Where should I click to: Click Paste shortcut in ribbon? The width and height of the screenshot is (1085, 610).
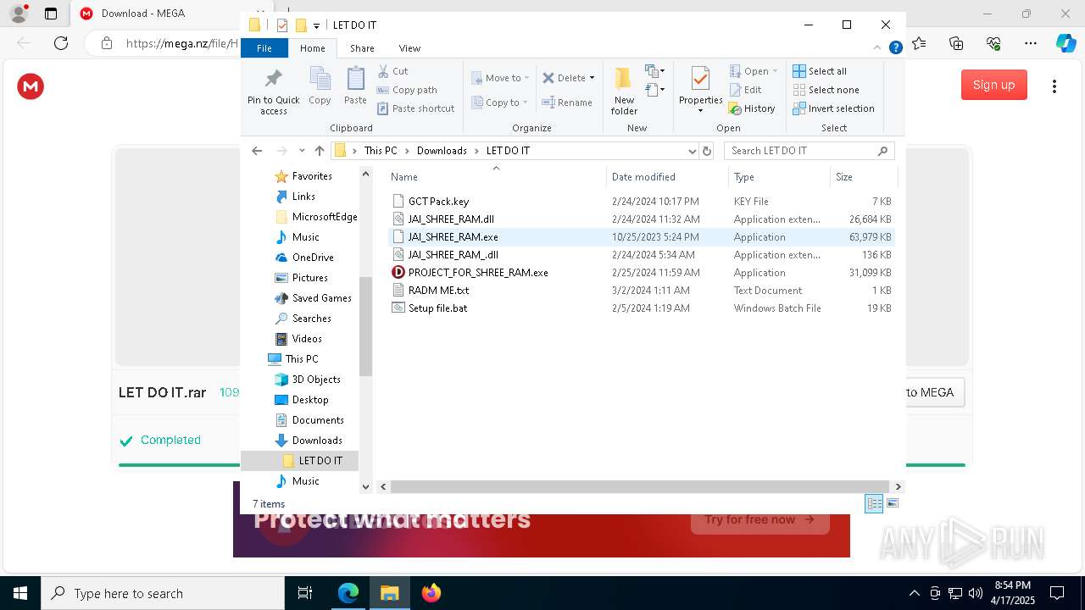(415, 108)
